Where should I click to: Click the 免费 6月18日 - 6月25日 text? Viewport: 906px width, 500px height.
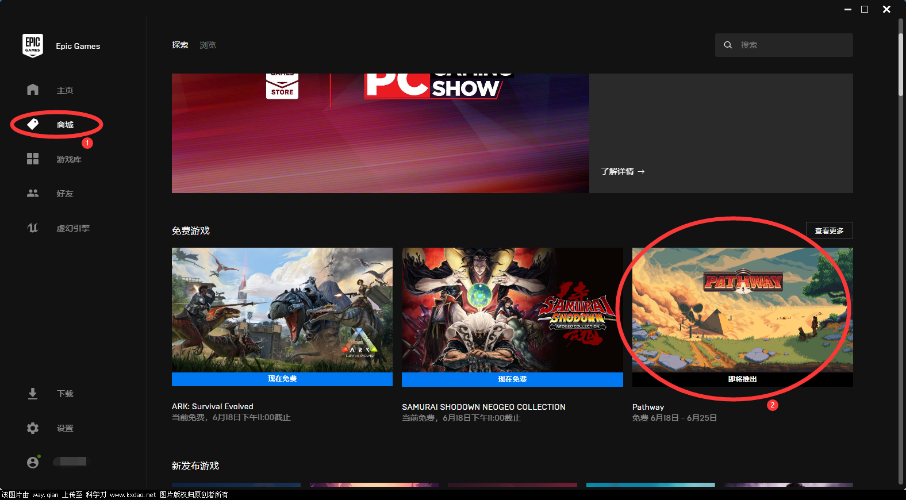[x=674, y=418]
